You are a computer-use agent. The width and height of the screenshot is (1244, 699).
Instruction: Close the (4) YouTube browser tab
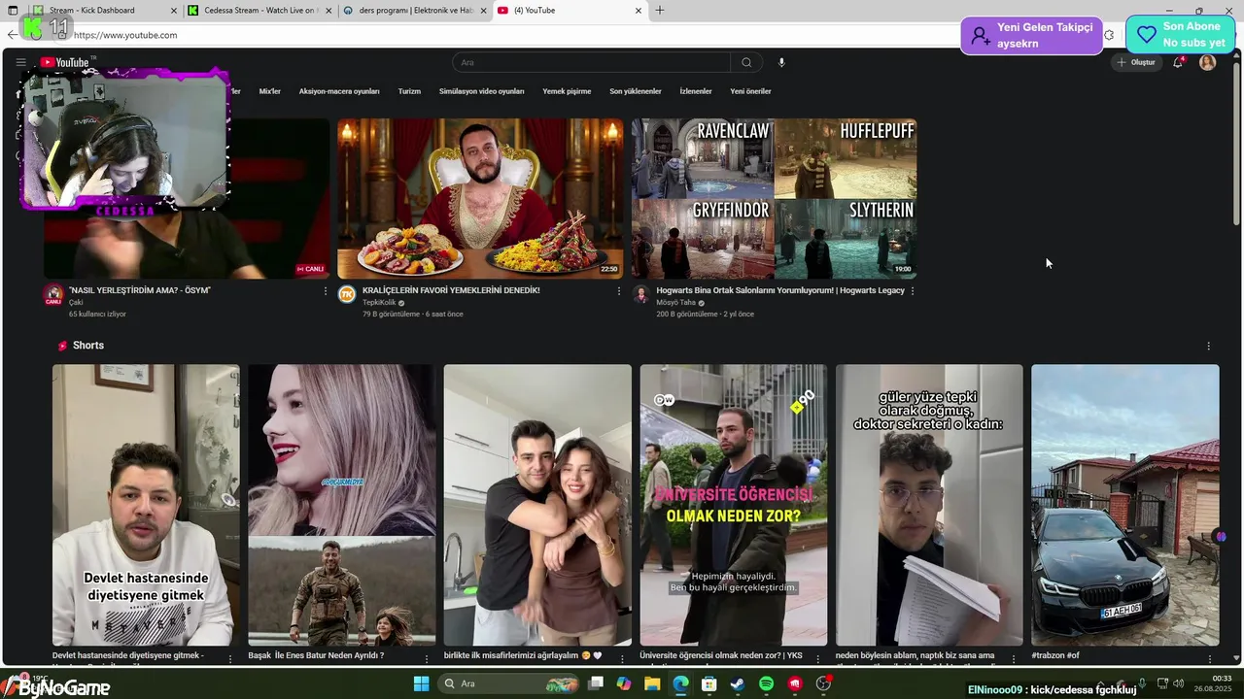click(639, 11)
